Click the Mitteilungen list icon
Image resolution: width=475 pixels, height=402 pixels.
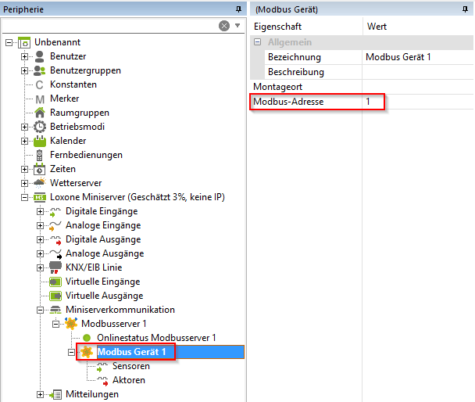pyautogui.click(x=55, y=394)
